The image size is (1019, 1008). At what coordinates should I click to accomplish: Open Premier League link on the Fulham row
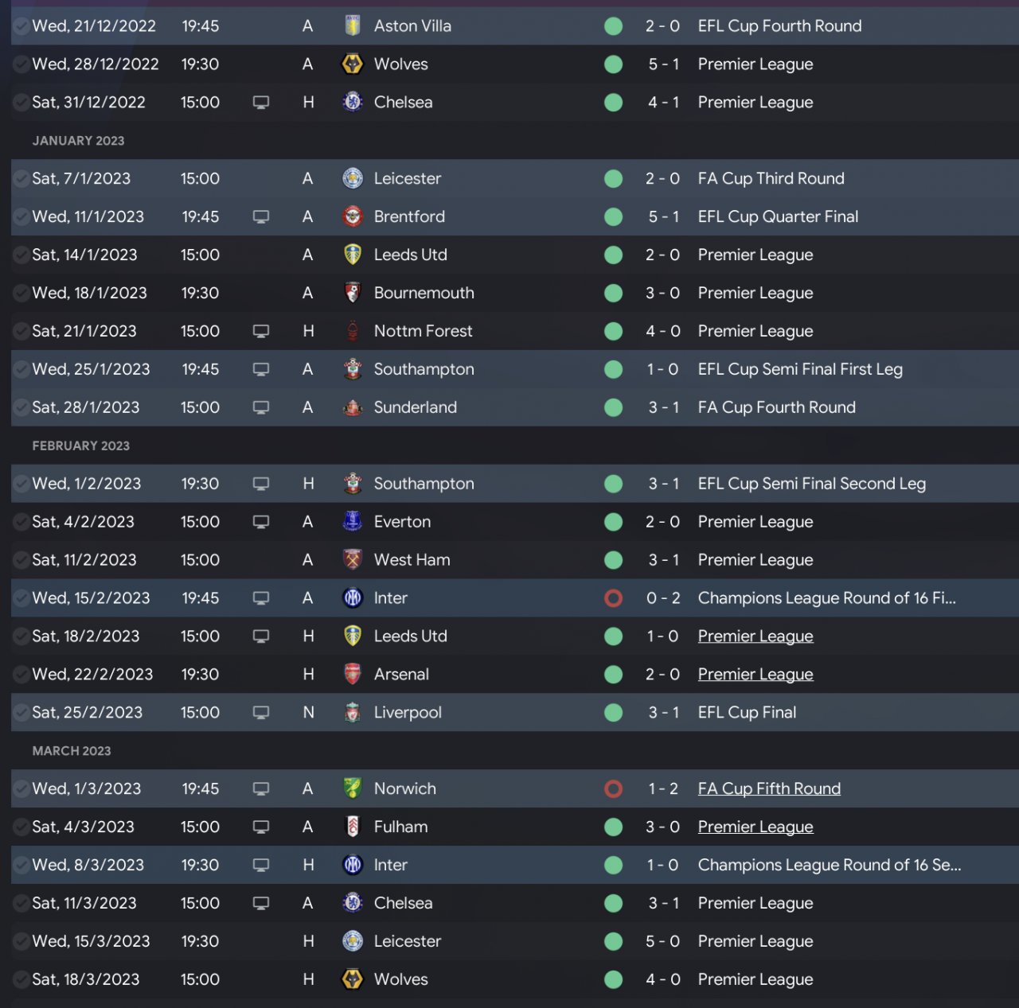755,827
